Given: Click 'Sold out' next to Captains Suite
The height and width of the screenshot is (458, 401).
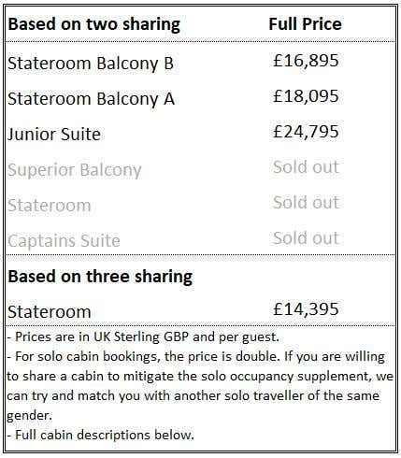Looking at the screenshot, I should [306, 238].
